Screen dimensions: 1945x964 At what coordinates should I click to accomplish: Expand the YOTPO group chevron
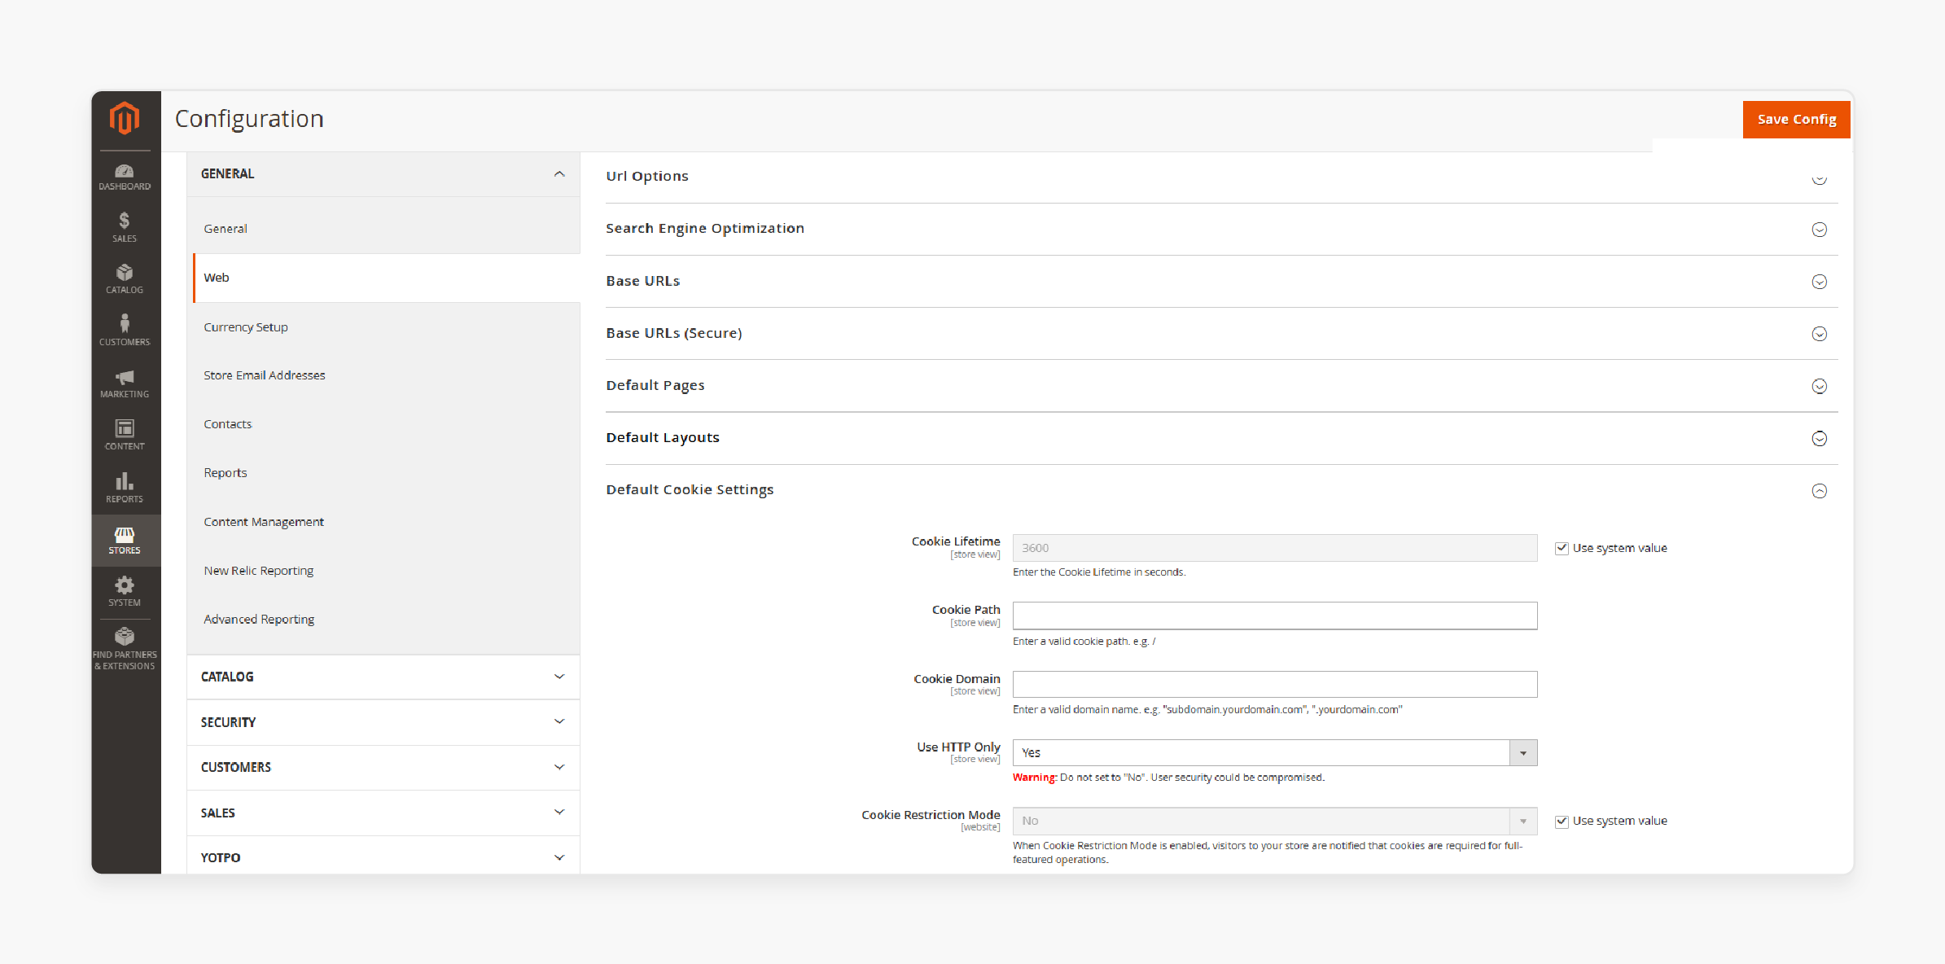(x=559, y=857)
